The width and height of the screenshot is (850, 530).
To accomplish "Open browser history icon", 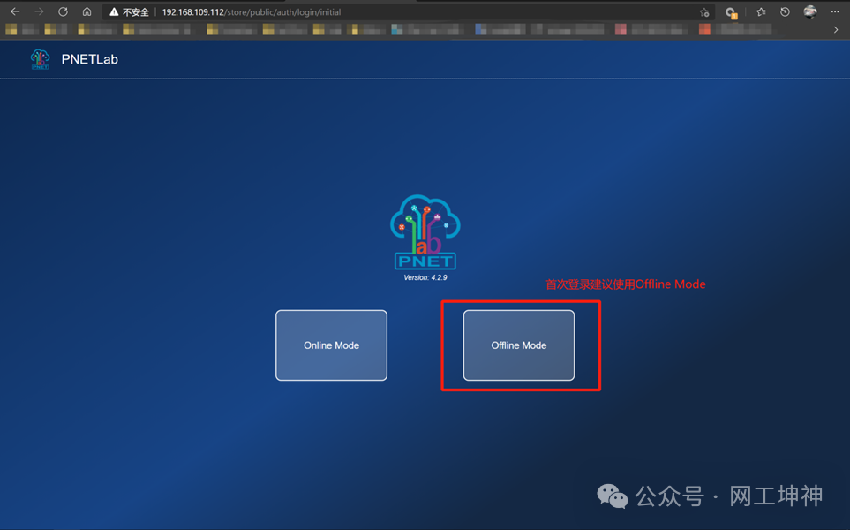I will tap(785, 12).
